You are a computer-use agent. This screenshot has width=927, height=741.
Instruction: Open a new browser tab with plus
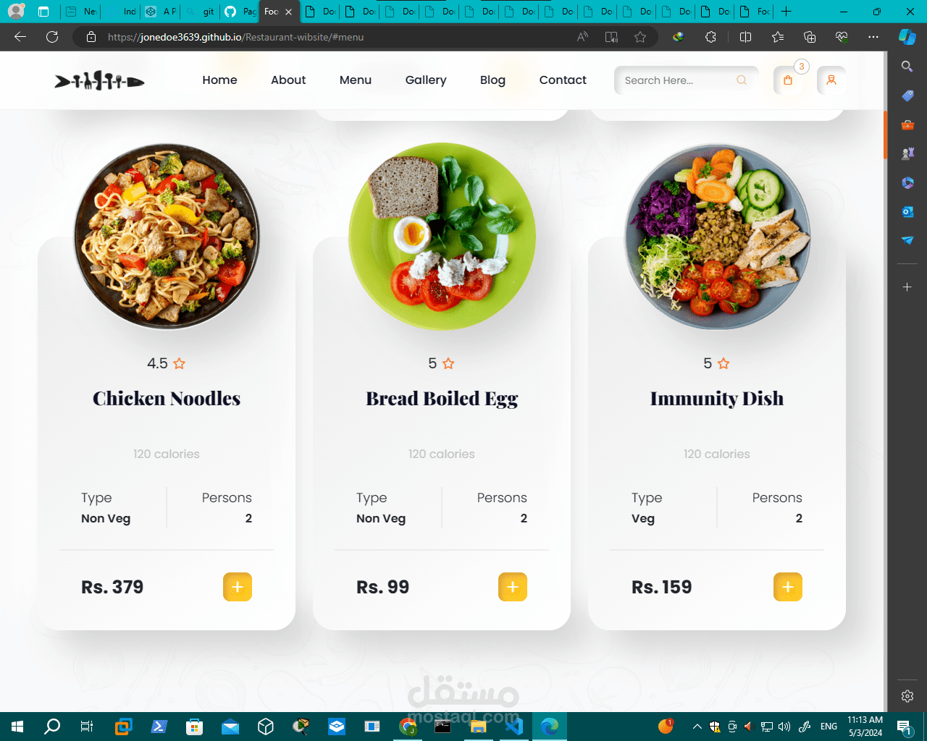coord(787,12)
